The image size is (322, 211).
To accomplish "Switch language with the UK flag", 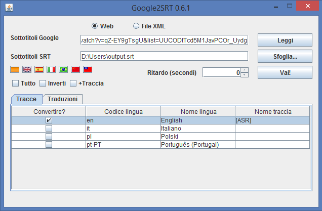I will [x=27, y=69].
